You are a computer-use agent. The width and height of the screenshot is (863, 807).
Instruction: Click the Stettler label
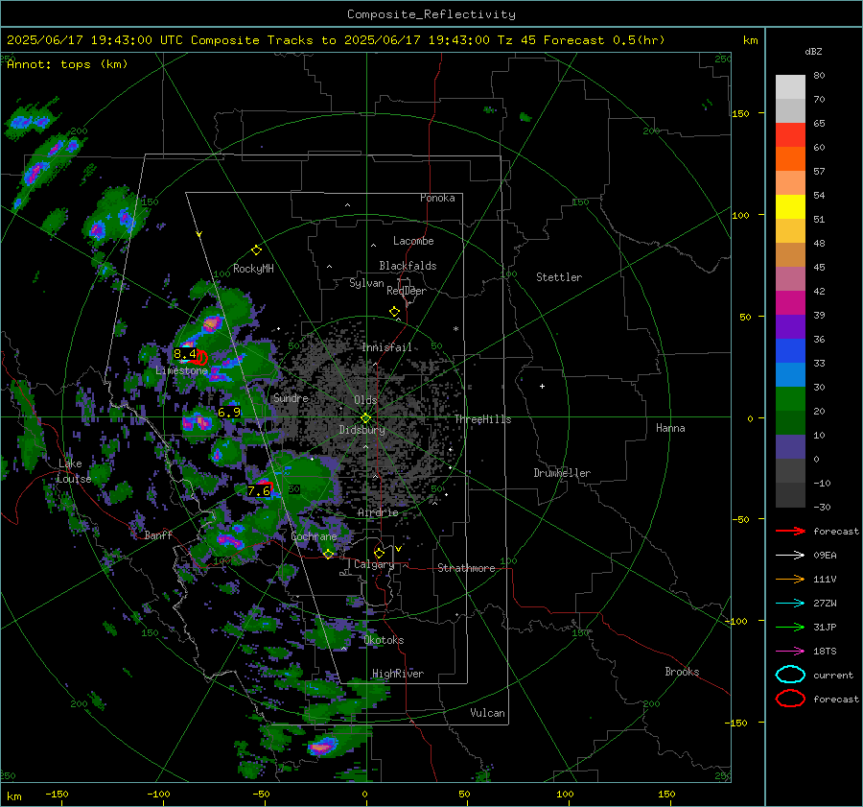click(x=559, y=277)
